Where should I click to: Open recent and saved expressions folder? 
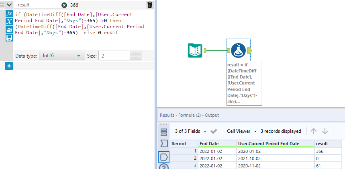pos(9,29)
